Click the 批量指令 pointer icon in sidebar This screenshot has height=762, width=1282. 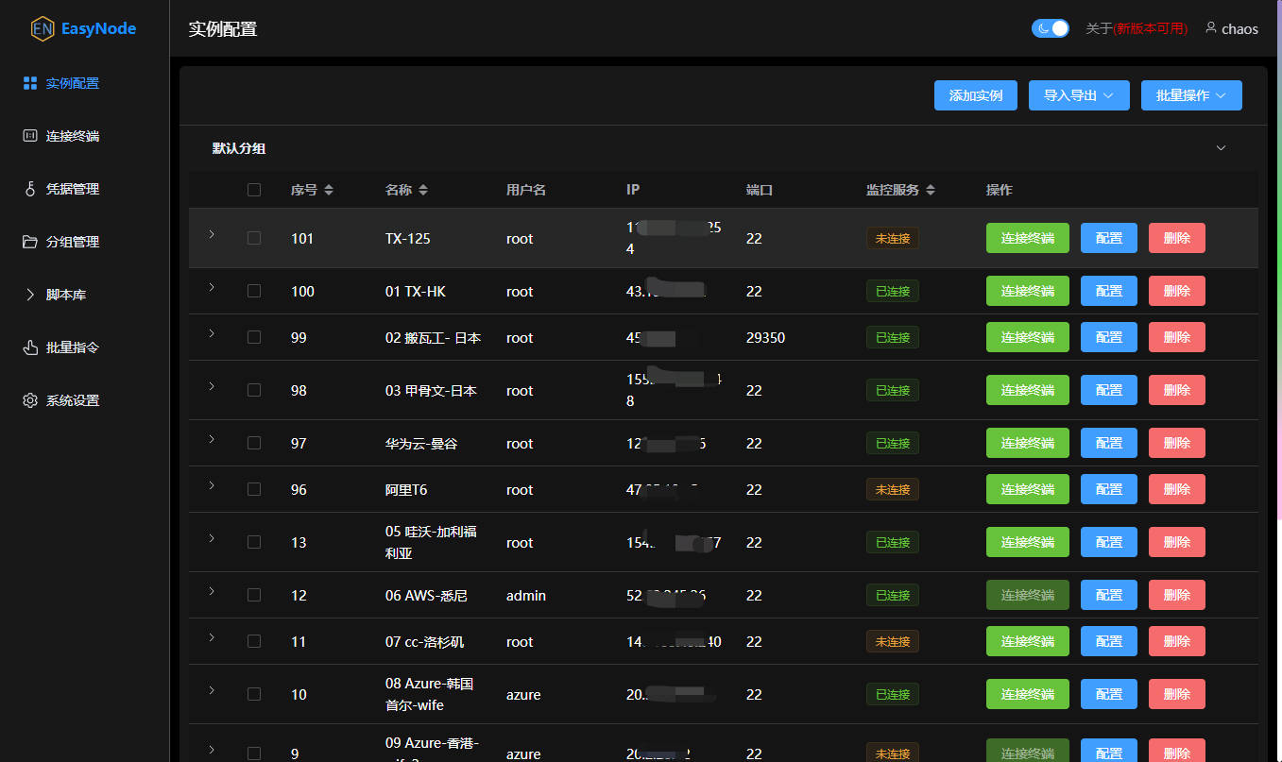point(30,347)
